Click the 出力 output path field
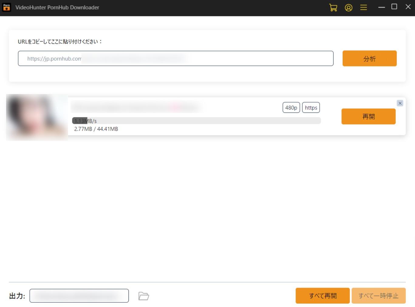Screen dimensions: 415x307 [79, 296]
